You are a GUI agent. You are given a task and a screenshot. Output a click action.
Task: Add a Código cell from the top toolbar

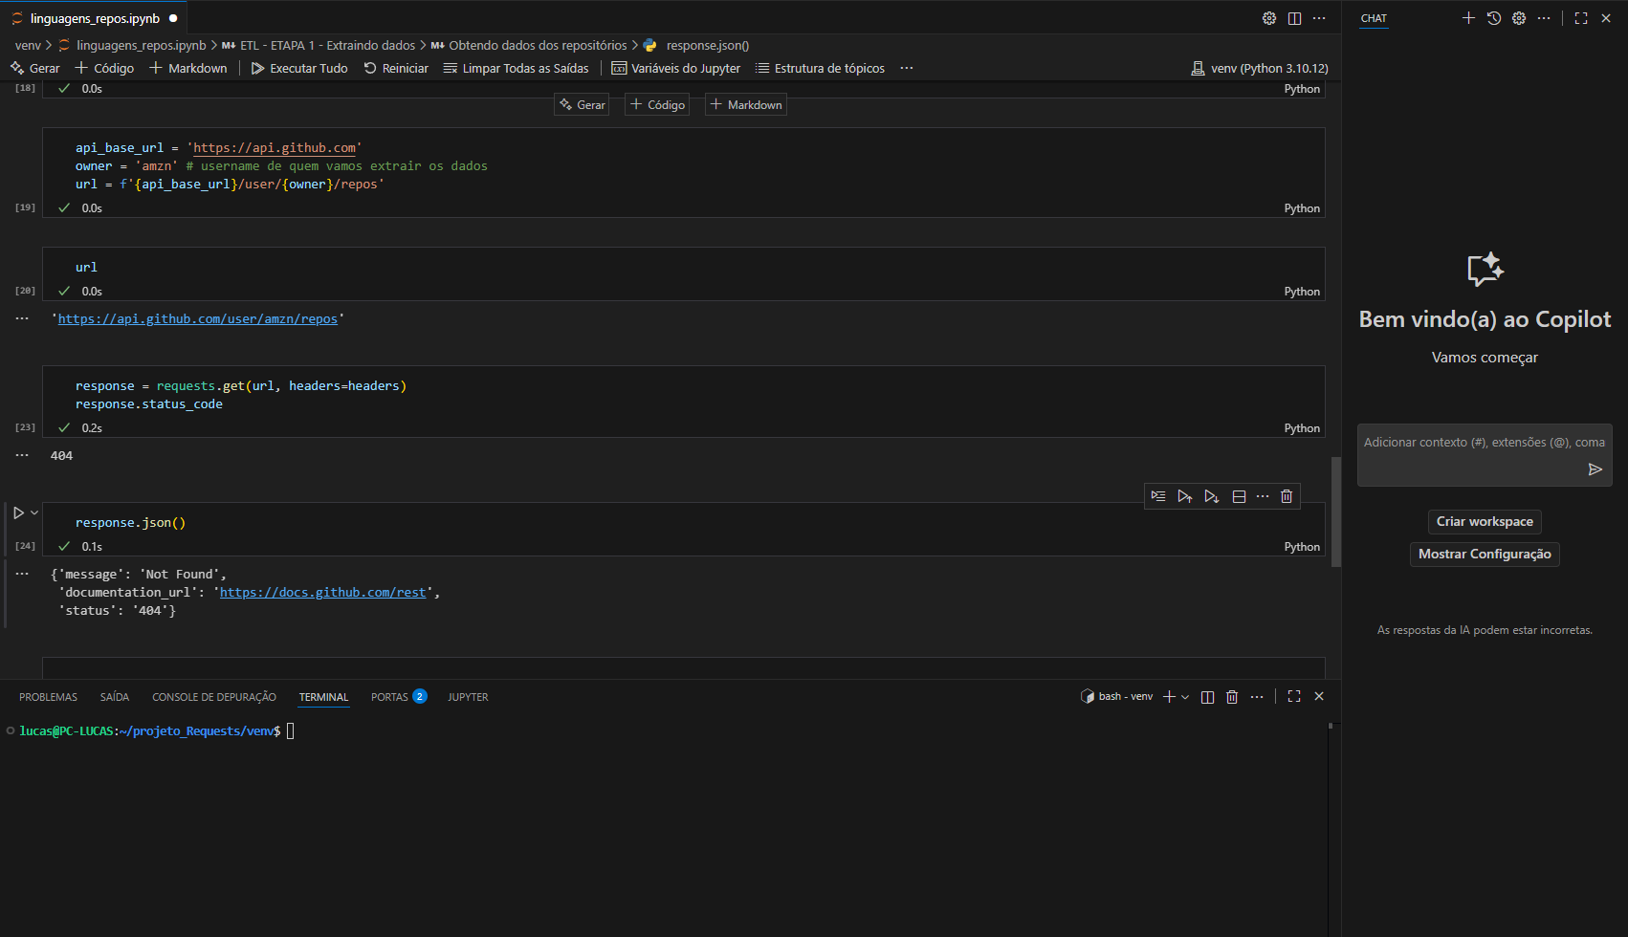coord(104,68)
